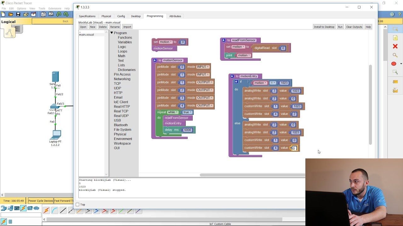Image resolution: width=403 pixels, height=226 pixels.
Task: Click the New file icon in main toolbar
Action: pyautogui.click(x=3, y=14)
